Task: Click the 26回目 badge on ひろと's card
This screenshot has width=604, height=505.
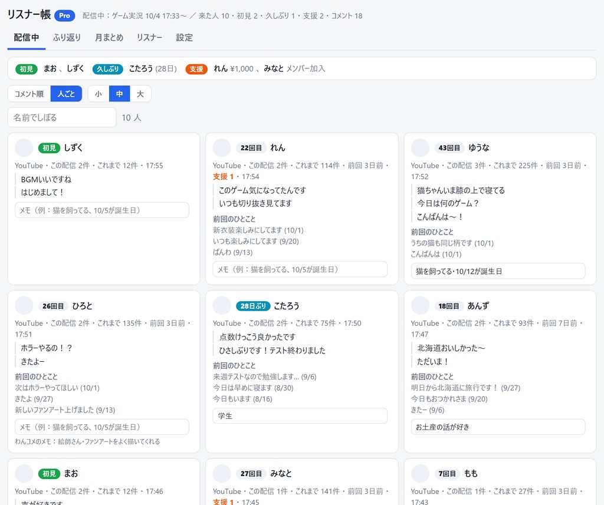Action: (x=53, y=306)
